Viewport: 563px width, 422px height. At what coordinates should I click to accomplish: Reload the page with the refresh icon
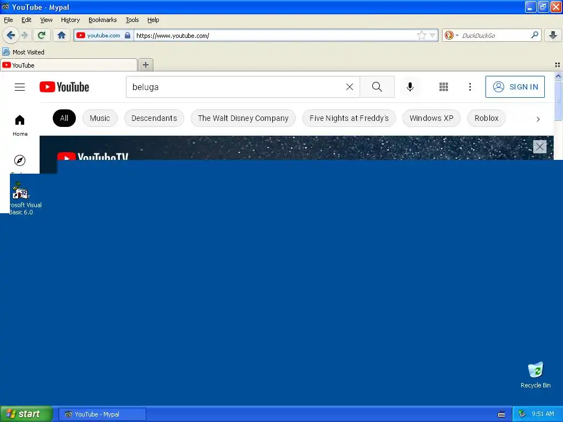tap(41, 35)
